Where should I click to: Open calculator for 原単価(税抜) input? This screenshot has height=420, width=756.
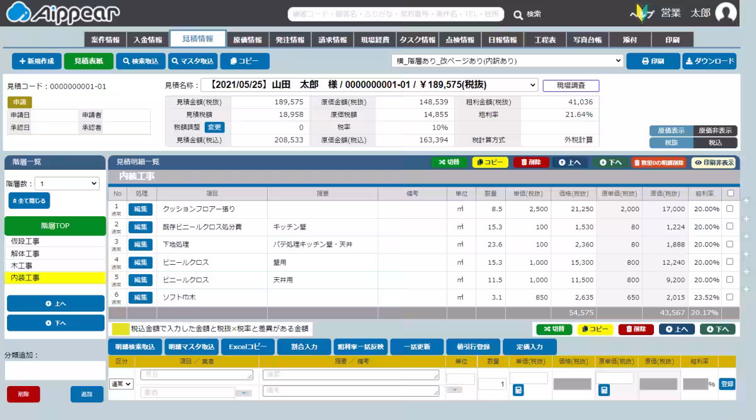(604, 390)
